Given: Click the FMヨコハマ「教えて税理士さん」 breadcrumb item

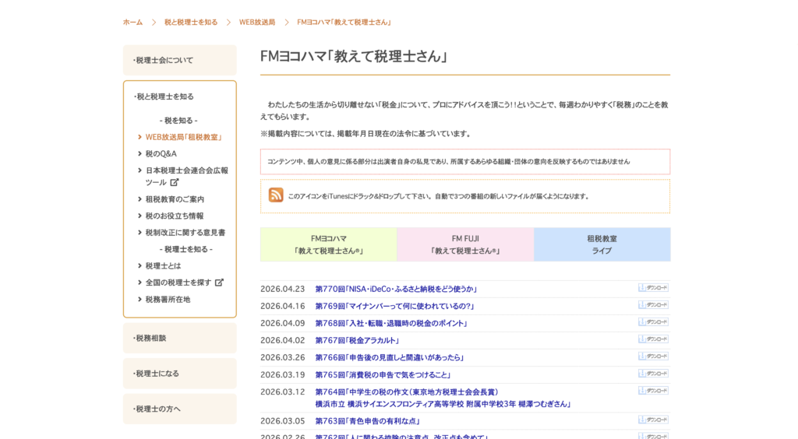Looking at the screenshot, I should click(344, 23).
